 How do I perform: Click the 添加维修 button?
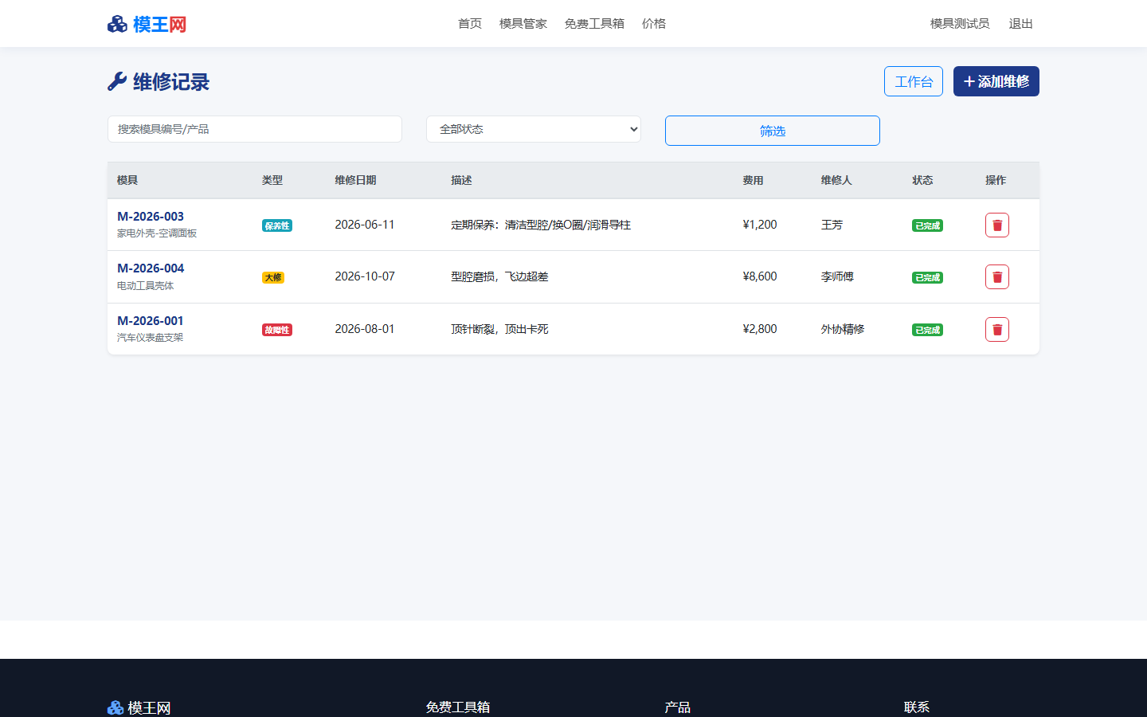point(996,81)
